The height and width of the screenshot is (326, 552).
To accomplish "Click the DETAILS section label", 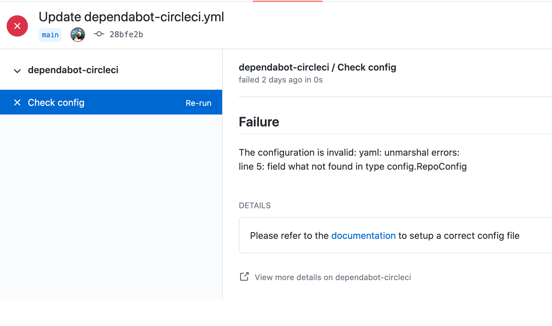I will tap(255, 206).
